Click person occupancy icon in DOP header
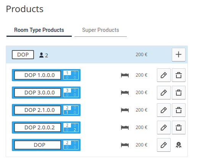Screen dimensions: 197x159 tap(41, 55)
